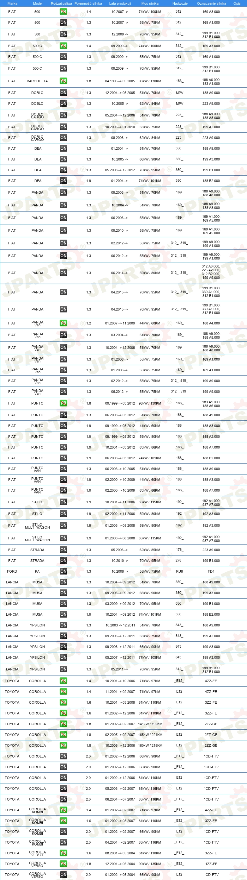Click engine code FD4 in FORD KA row
This screenshot has height=880, width=247.
211,571
